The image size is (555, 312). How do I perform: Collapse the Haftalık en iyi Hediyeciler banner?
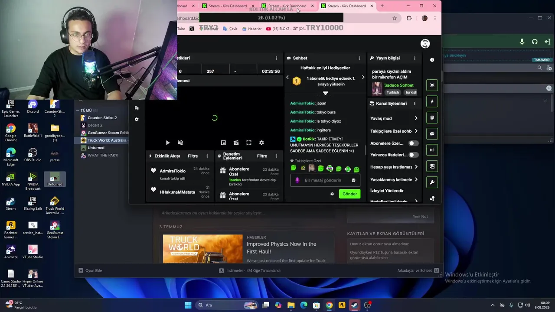(325, 93)
